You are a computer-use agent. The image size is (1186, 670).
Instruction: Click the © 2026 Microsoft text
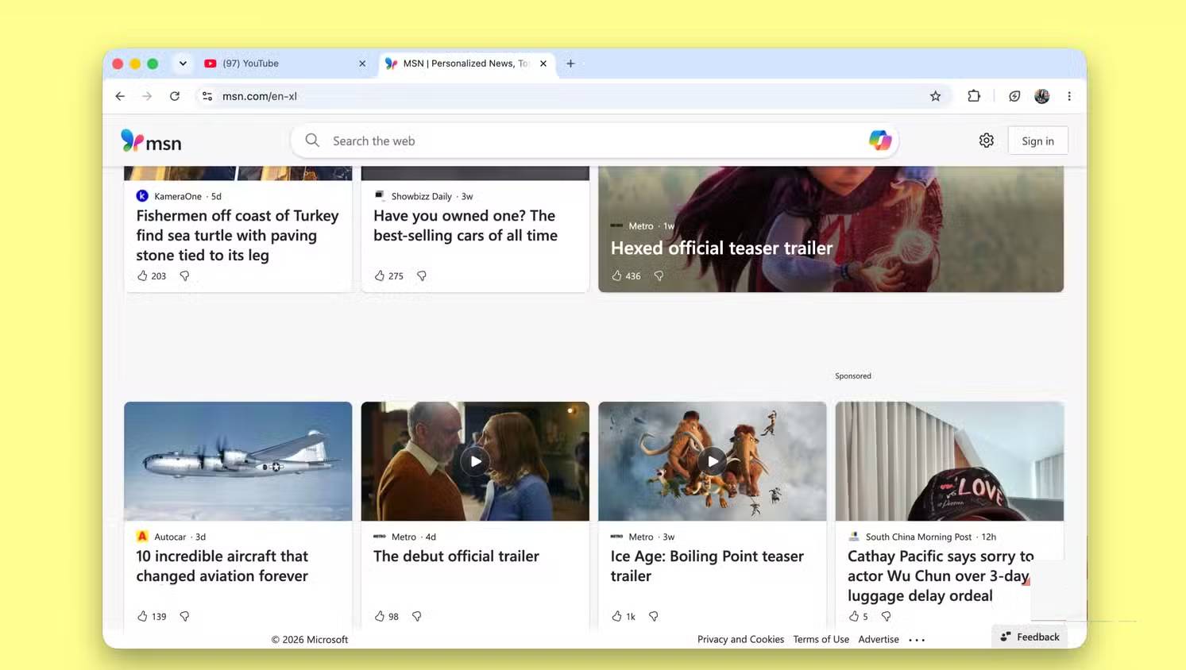pyautogui.click(x=310, y=639)
